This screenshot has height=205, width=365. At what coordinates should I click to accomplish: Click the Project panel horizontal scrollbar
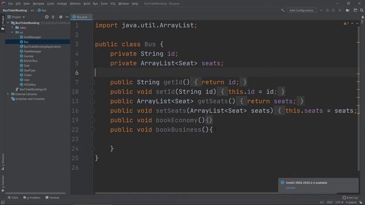click(35, 193)
